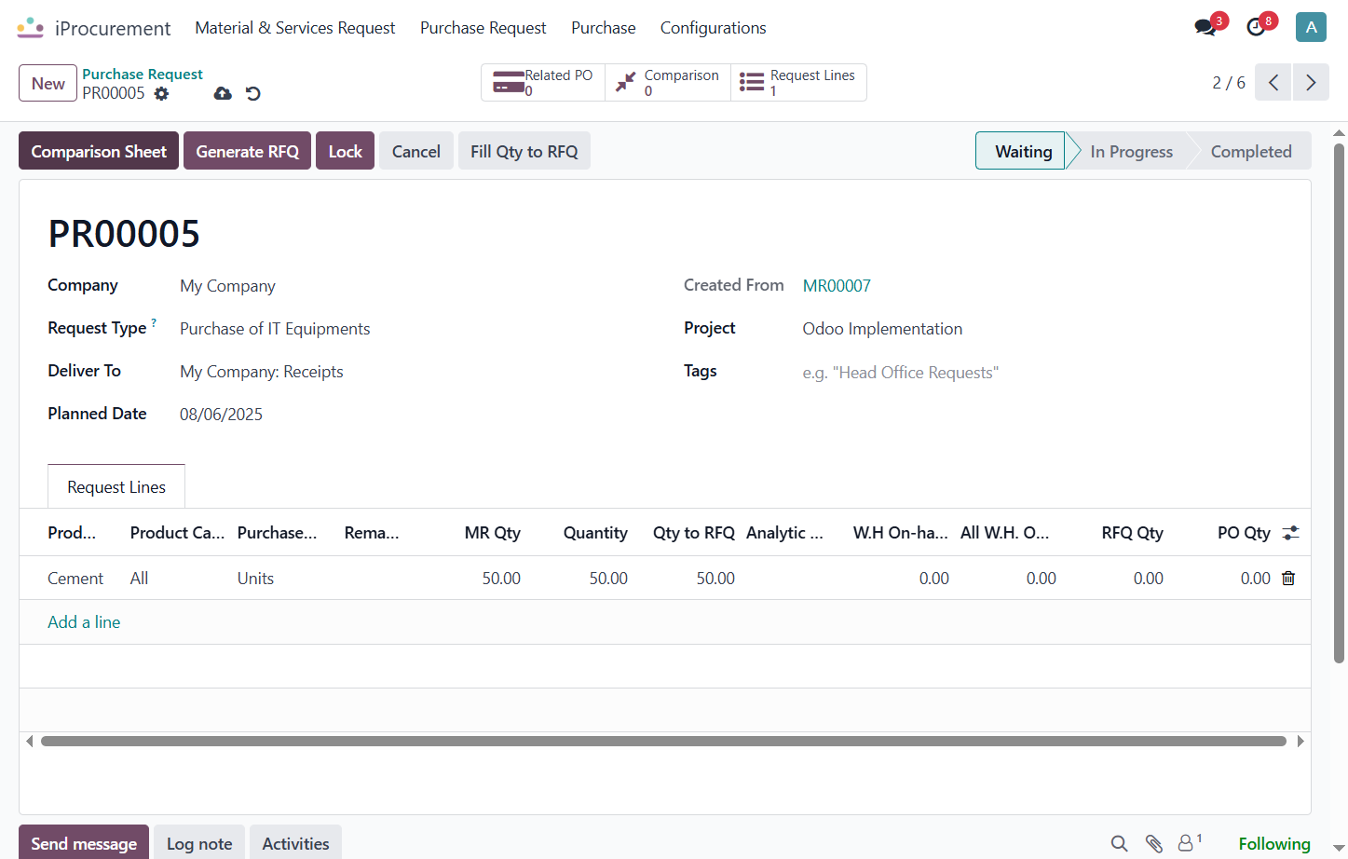Click the Tags input field
Screen dimensions: 1348x859
coord(1042,373)
